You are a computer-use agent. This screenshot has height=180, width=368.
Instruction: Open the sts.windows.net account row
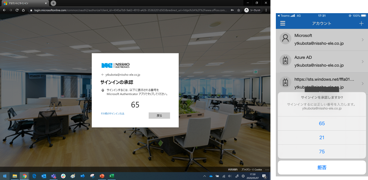322,83
